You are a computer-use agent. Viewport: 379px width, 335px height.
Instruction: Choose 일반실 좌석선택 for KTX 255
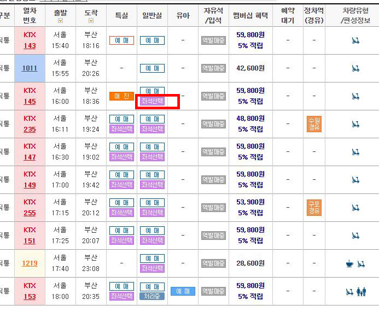tap(152, 213)
